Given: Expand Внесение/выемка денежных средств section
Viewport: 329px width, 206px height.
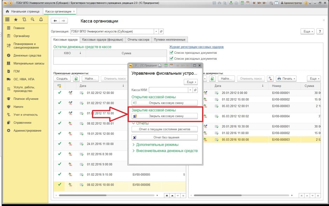Looking at the screenshot, I should tap(165, 151).
